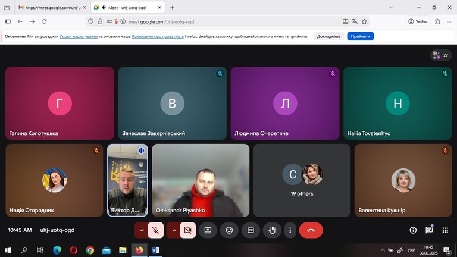Open Word from the Windows taskbar
Screen dimensions: 457x257
155,250
